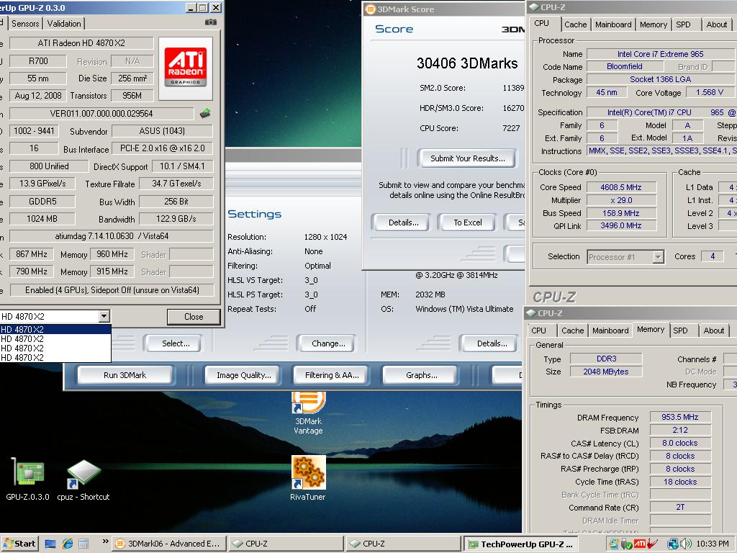Open Memory tab in upper CPU-Z window

[x=654, y=24]
